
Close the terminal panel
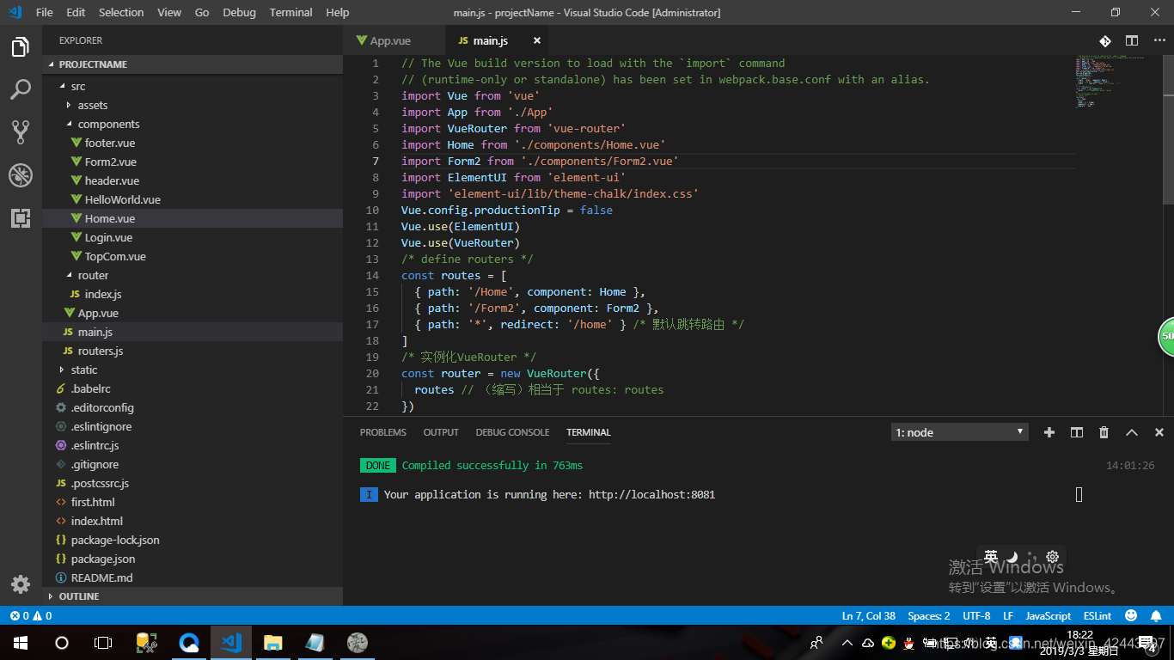(x=1159, y=432)
